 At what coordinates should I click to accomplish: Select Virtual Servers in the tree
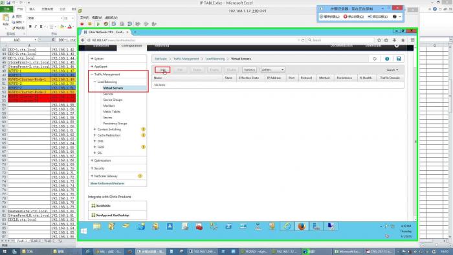tap(113, 88)
